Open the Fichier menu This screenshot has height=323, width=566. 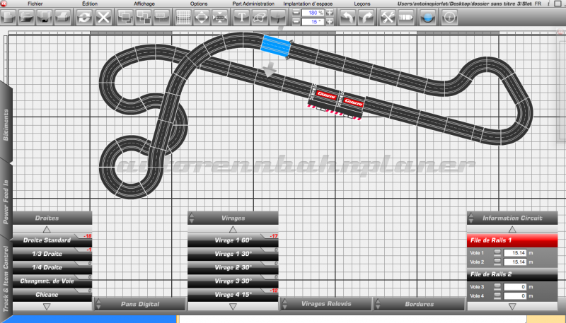pyautogui.click(x=35, y=4)
